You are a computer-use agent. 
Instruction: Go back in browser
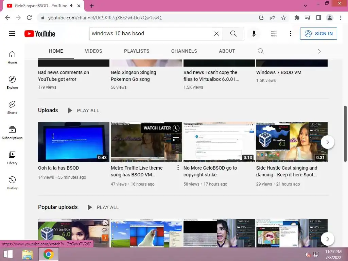tap(7, 18)
